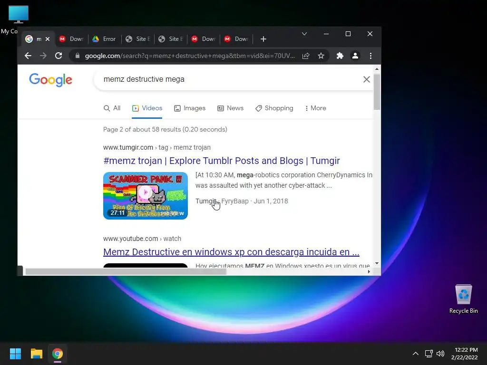
Task: Bookmark this page with the star icon
Action: pos(321,56)
